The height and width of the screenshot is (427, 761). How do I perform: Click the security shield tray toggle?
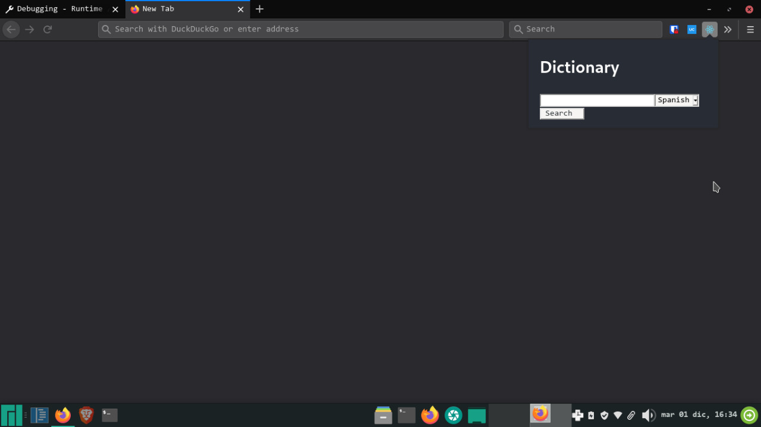click(x=605, y=415)
